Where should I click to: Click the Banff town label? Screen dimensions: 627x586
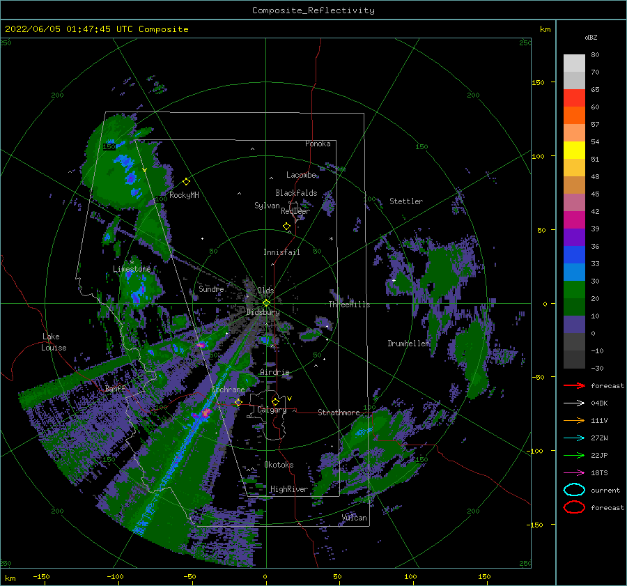click(115, 388)
